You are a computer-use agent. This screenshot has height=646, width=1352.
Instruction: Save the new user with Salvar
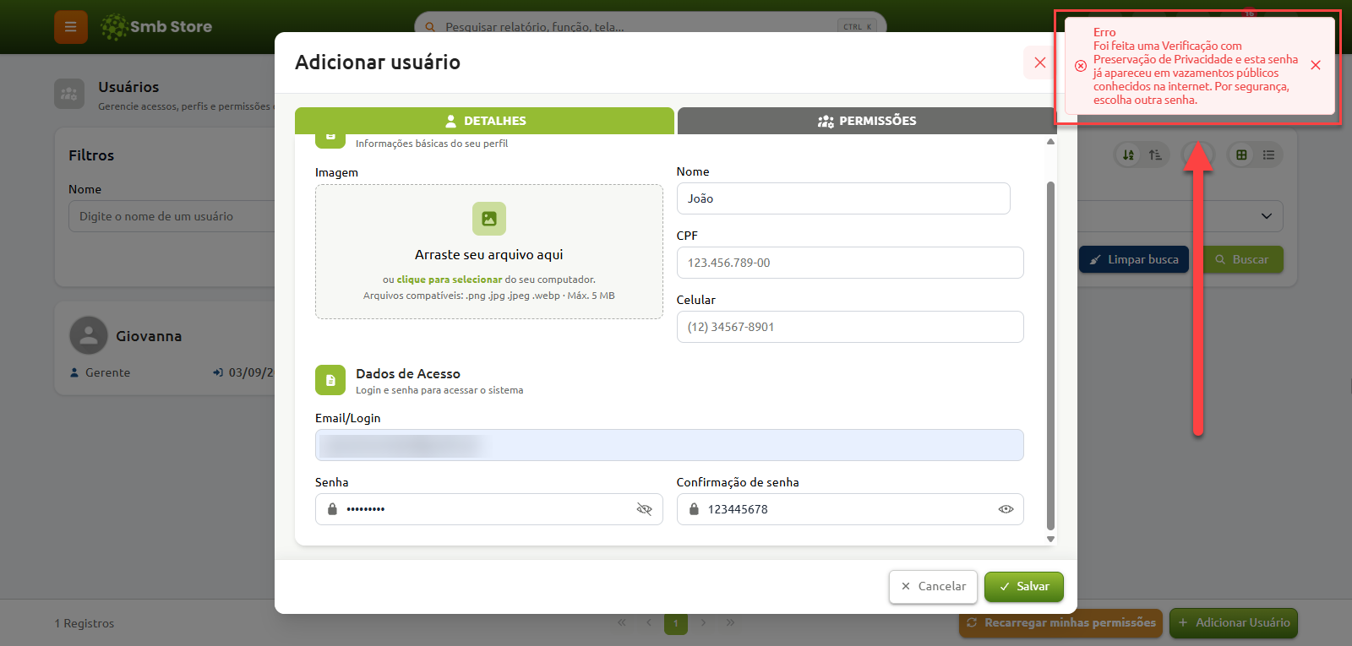(x=1024, y=587)
